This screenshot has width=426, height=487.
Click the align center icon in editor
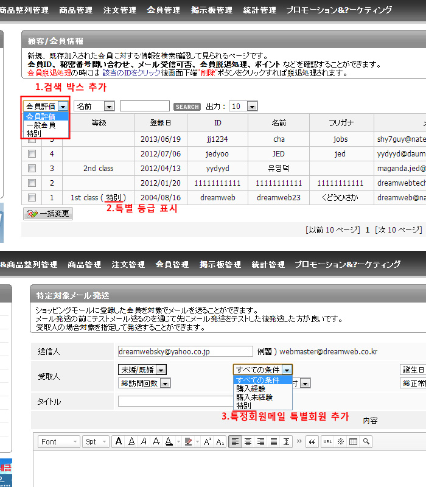(x=248, y=441)
